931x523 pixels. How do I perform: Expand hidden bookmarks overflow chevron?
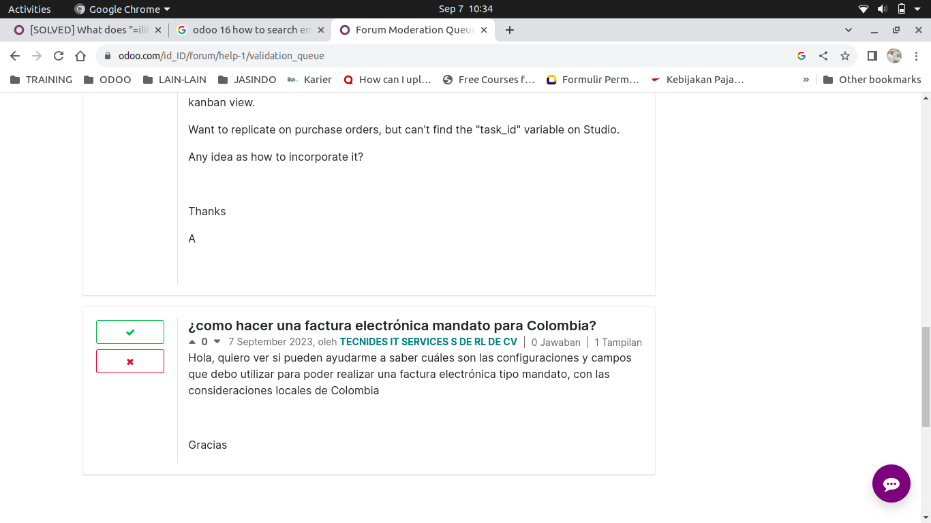pos(806,80)
